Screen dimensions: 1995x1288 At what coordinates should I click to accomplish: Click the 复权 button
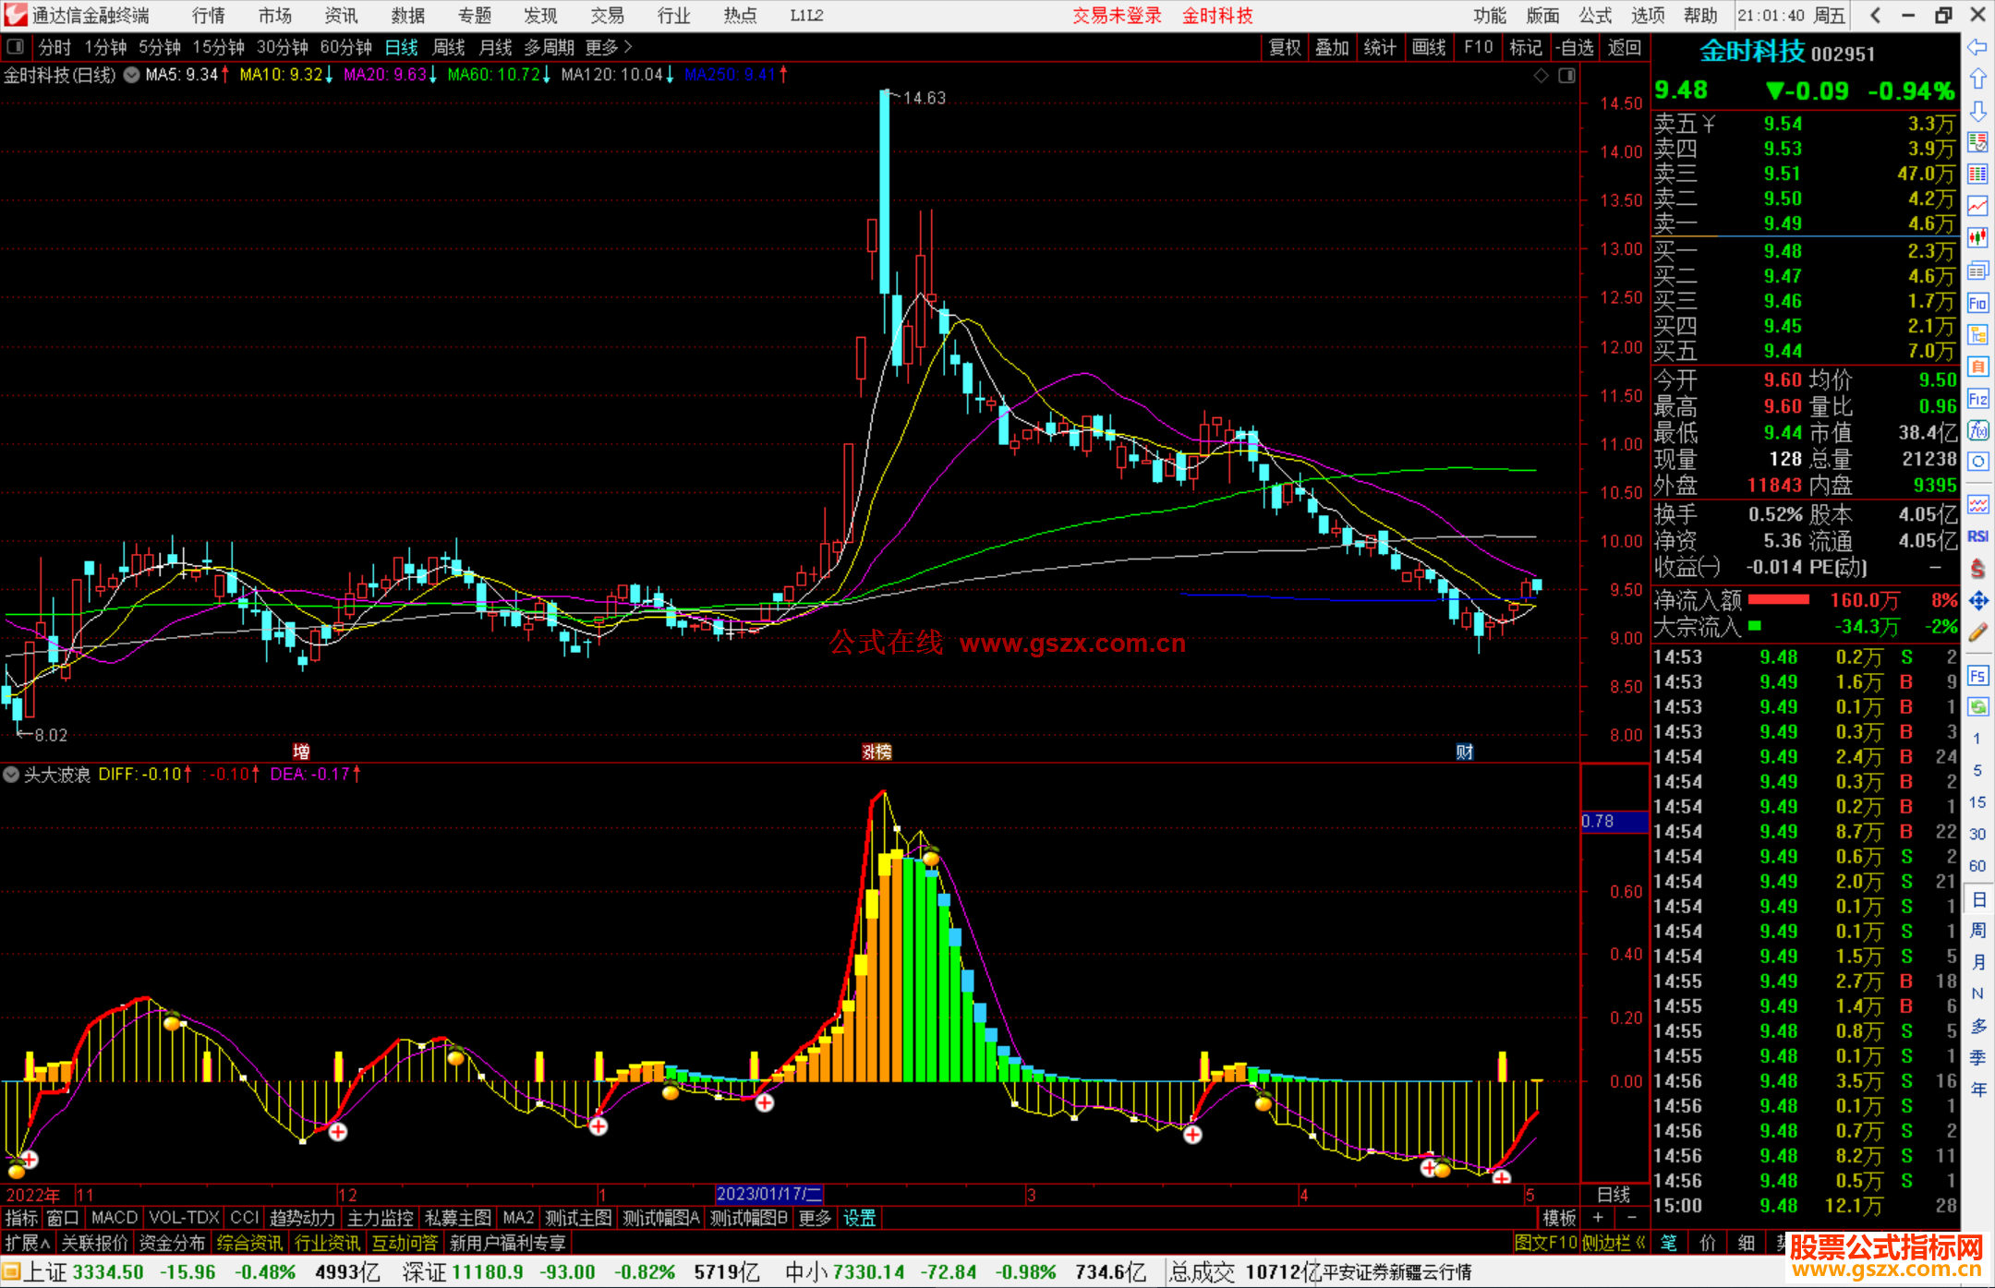click(x=1284, y=46)
